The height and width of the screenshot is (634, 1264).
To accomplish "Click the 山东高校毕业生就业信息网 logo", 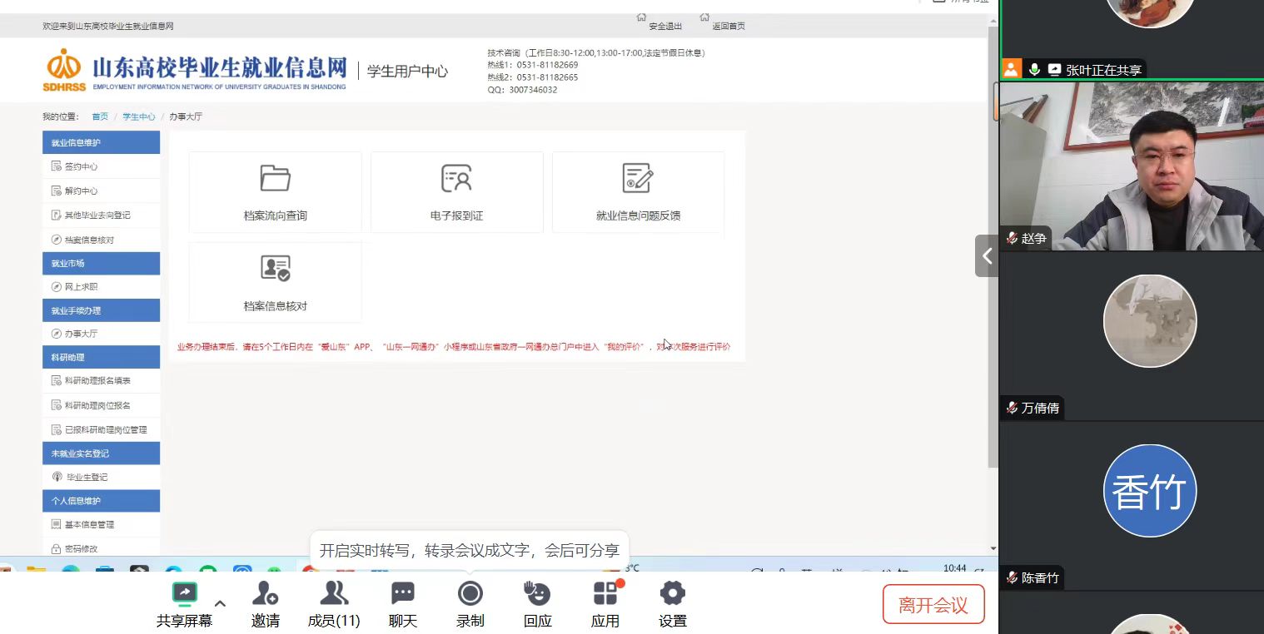I will 195,70.
